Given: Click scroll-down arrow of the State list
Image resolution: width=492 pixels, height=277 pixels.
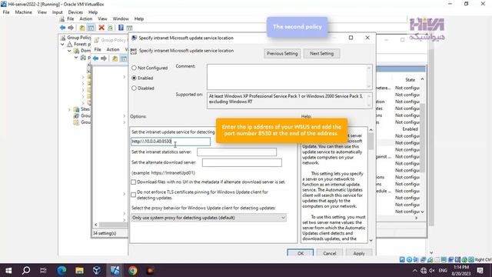Looking at the screenshot, I should pos(422,212).
